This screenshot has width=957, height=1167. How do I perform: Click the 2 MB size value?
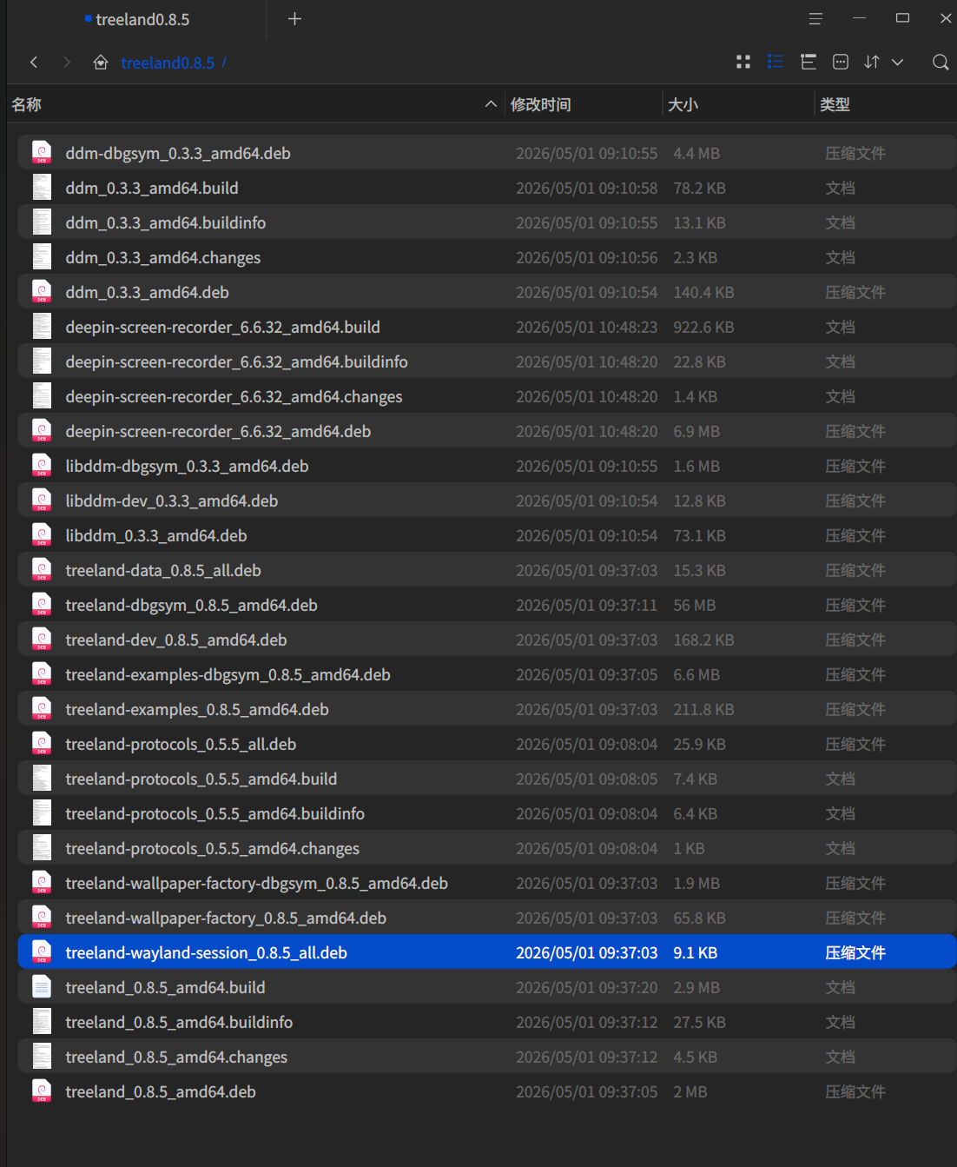(690, 1091)
